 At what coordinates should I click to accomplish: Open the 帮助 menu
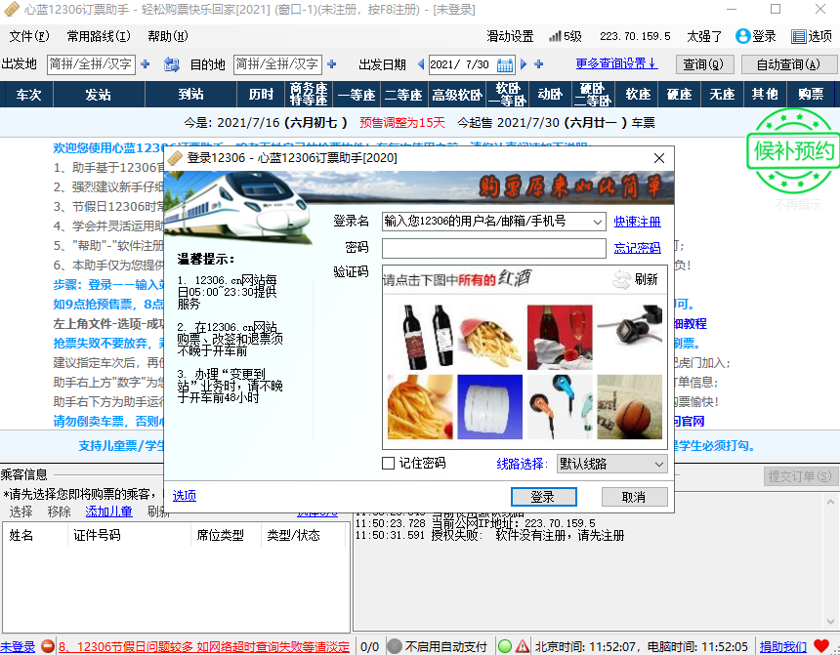(167, 36)
